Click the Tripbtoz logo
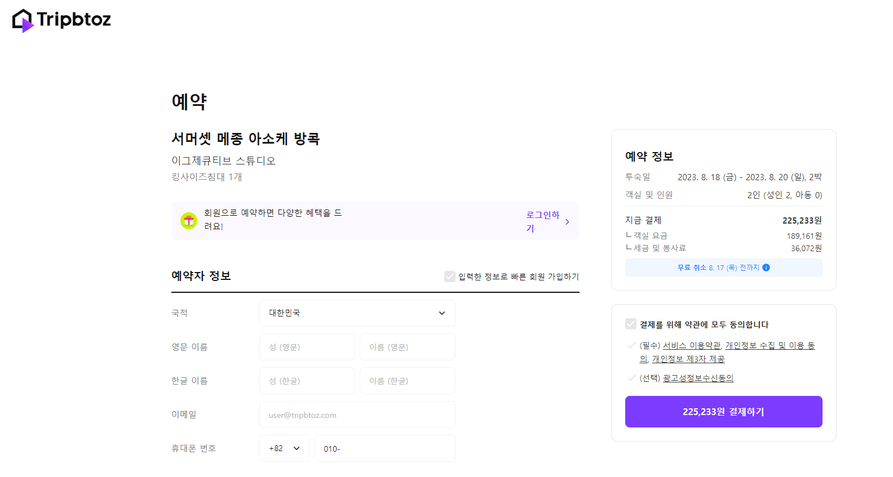Viewport: 893px width, 477px height. [x=61, y=20]
